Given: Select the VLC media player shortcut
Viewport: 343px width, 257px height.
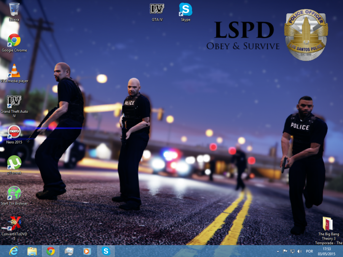Looking at the screenshot, I should pos(14,73).
